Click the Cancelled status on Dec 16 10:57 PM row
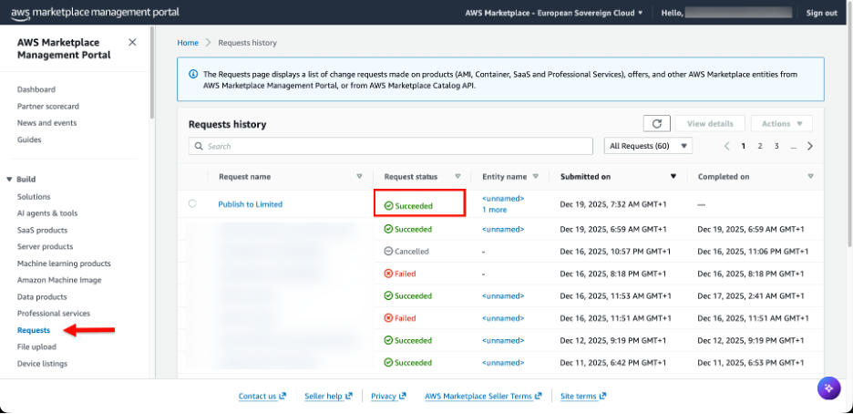Viewport: 853px width, 414px height. pos(406,252)
